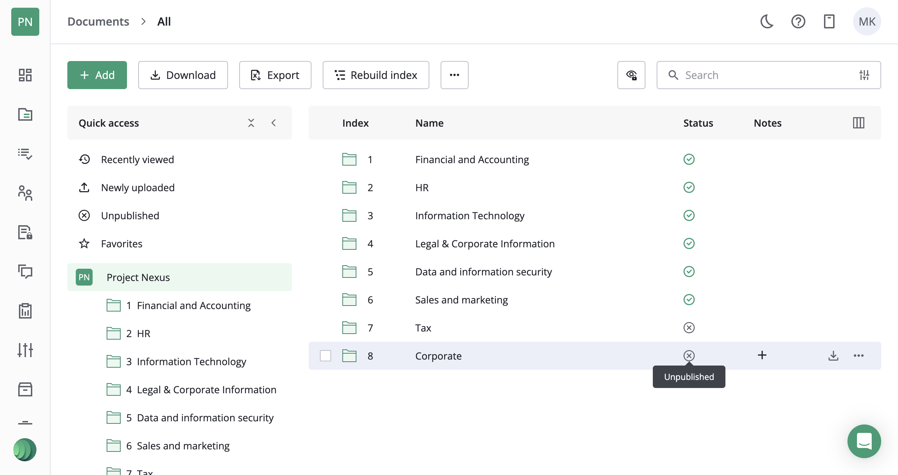The width and height of the screenshot is (898, 475).
Task: Open reports icon in left sidebar
Action: click(25, 311)
